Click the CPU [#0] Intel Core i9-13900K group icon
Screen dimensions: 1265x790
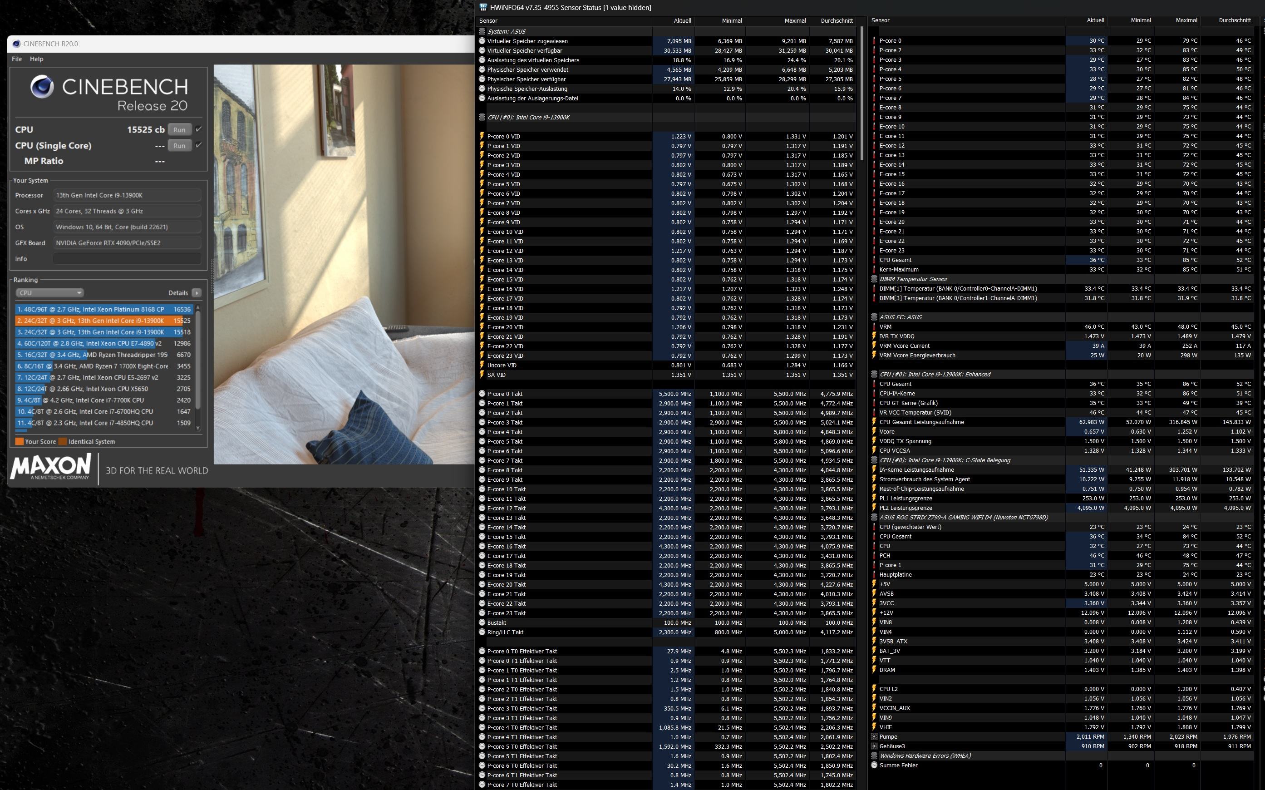[482, 117]
